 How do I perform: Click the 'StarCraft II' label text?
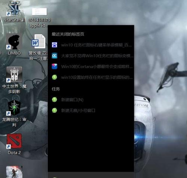15,20
